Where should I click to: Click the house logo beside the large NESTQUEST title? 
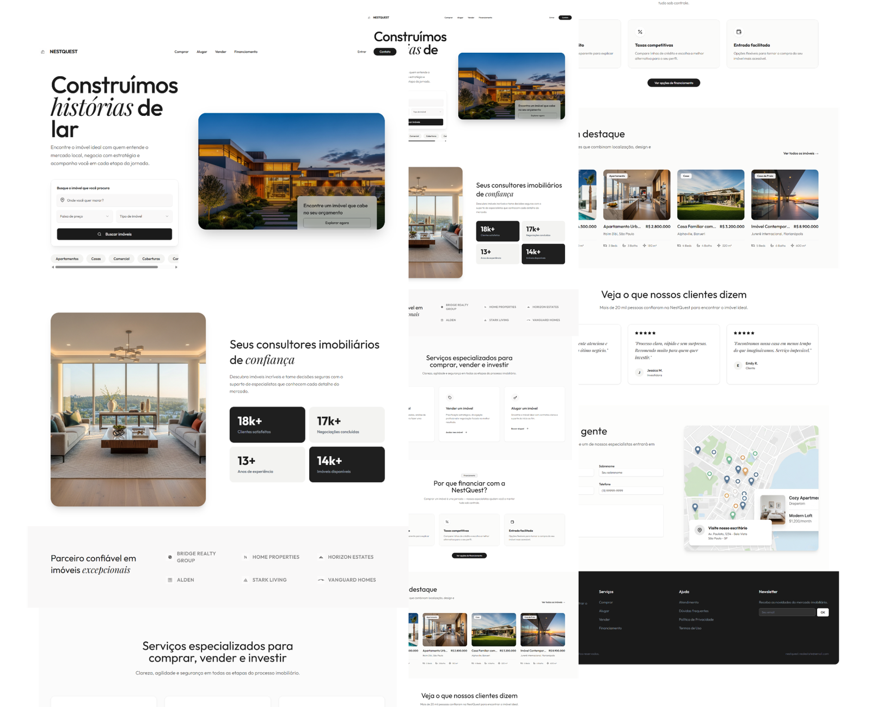coord(43,52)
